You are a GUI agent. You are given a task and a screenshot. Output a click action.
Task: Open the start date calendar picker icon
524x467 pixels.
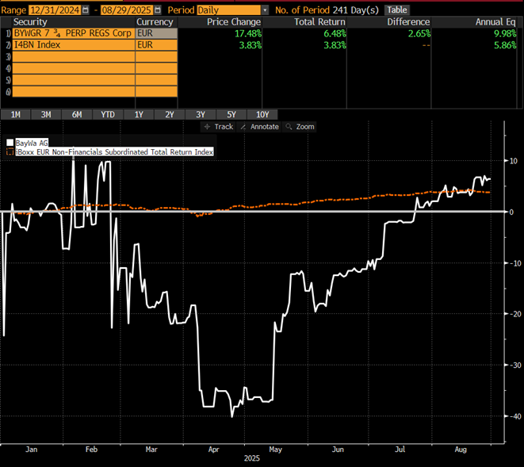pos(83,10)
